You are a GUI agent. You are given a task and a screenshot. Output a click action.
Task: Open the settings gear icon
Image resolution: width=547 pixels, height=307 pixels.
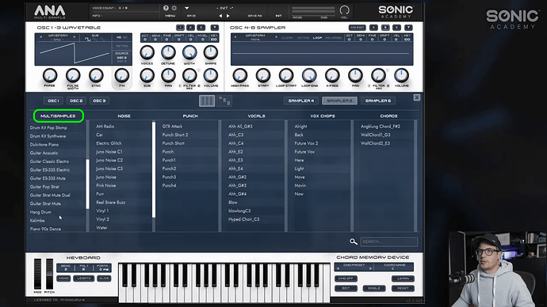pyautogui.click(x=174, y=8)
